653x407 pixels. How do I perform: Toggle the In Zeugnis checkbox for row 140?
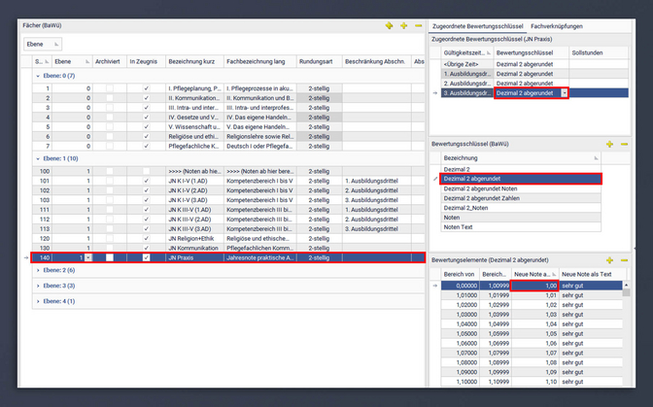point(146,257)
